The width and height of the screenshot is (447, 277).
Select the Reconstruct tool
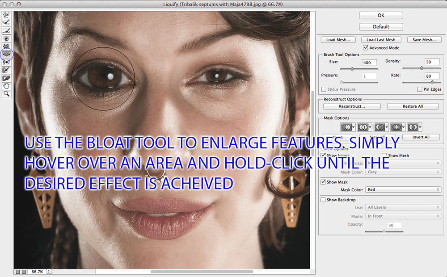pos(7,23)
